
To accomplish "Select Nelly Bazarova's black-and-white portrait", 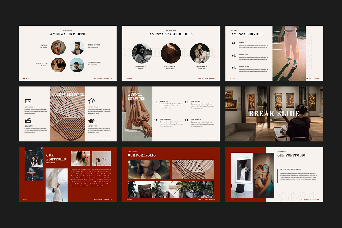I will click(x=142, y=53).
